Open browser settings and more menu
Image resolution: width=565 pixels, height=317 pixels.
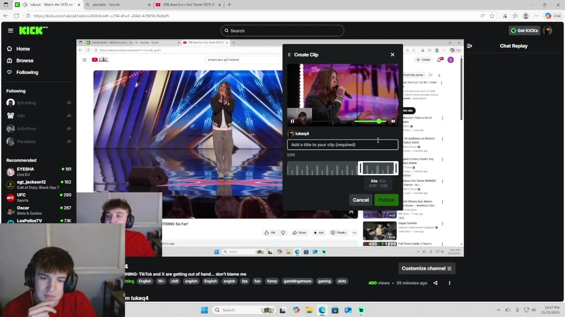(x=536, y=16)
